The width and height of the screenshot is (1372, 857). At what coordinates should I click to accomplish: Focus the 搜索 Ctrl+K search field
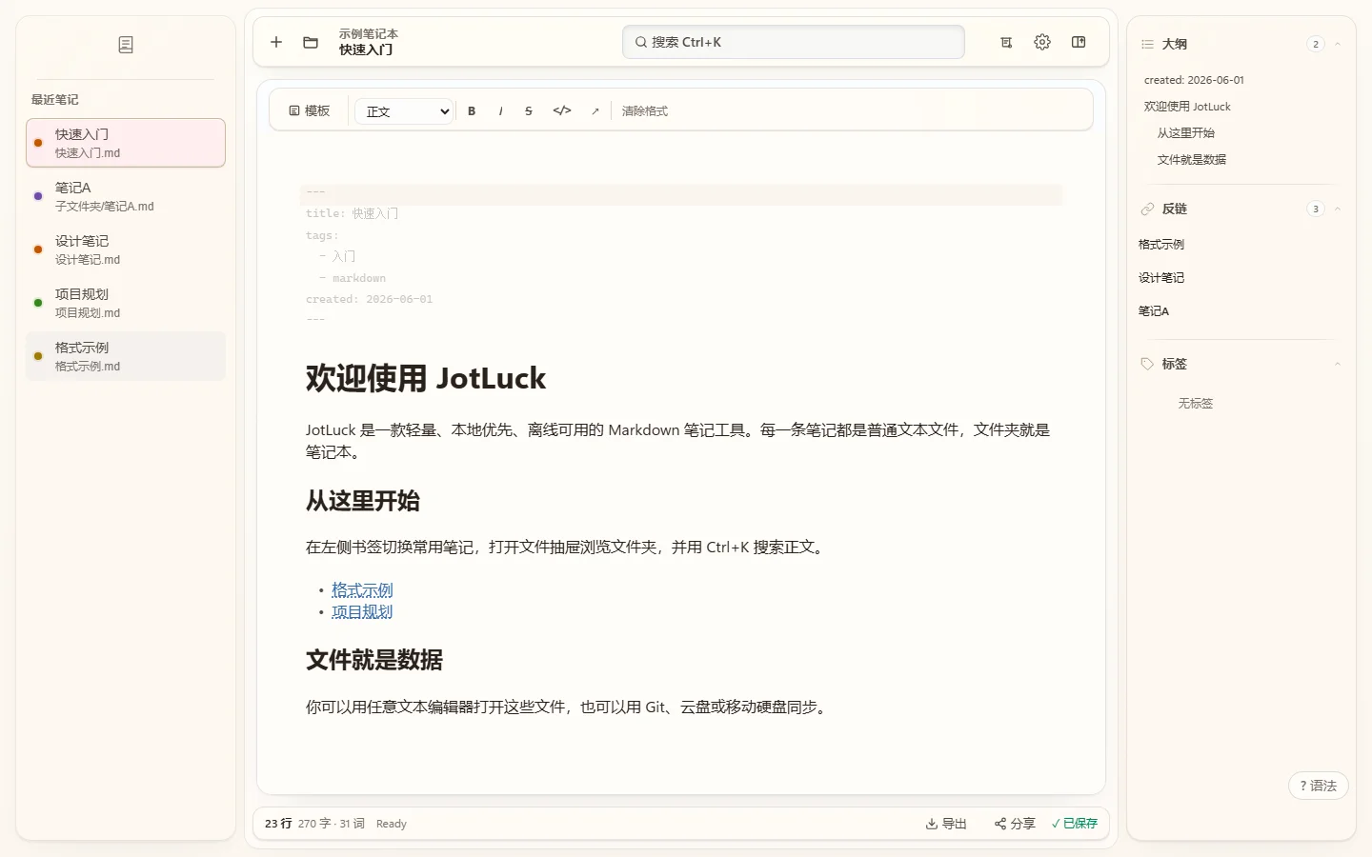click(x=794, y=42)
